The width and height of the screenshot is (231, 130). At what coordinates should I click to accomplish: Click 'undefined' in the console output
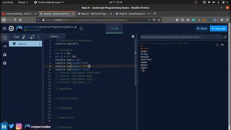[x=146, y=60]
